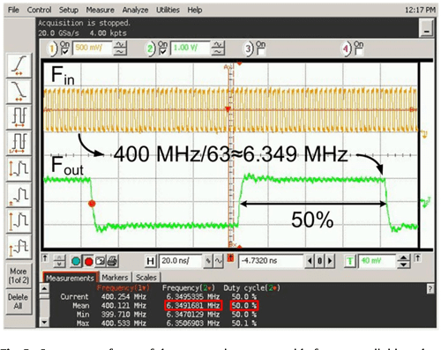Reset the delay with the 0 button
This screenshot has height=350, width=441.
coord(320,261)
